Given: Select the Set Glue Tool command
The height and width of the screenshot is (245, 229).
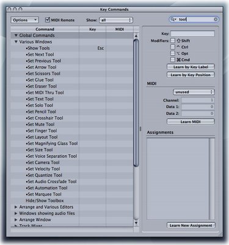Looking at the screenshot, I should click(x=40, y=80).
